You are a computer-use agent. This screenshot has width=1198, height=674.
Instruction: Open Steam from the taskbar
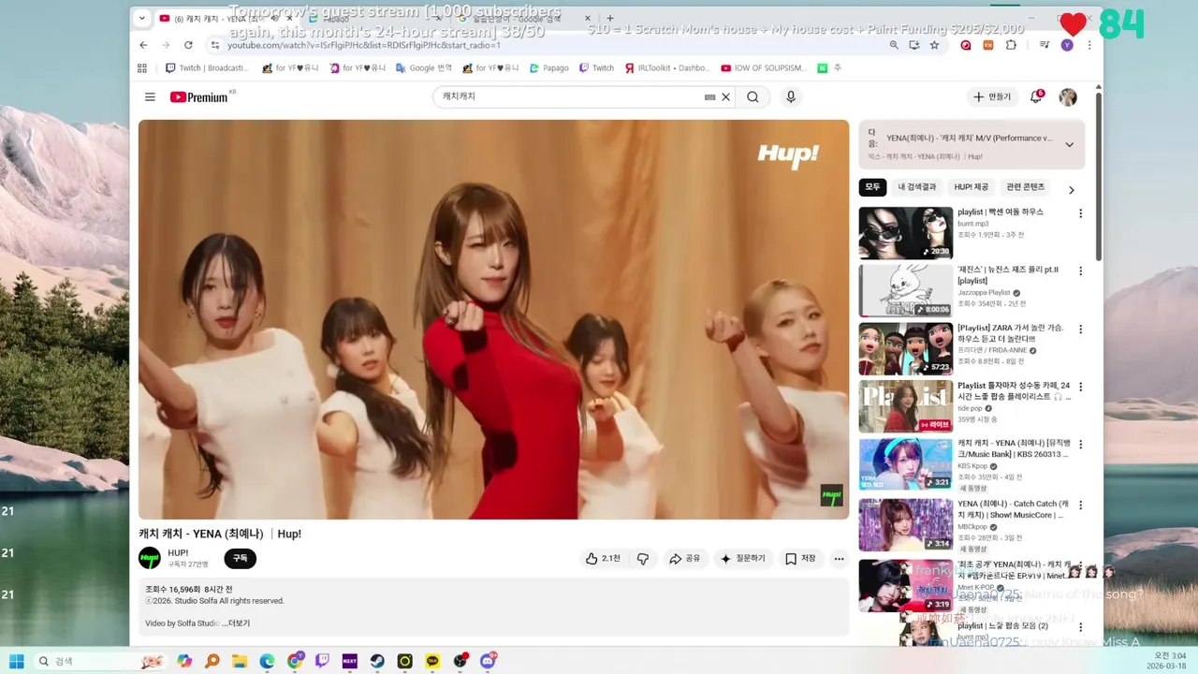377,661
